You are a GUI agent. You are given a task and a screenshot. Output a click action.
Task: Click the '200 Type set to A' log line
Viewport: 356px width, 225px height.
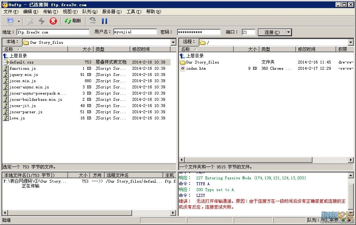coord(207,190)
